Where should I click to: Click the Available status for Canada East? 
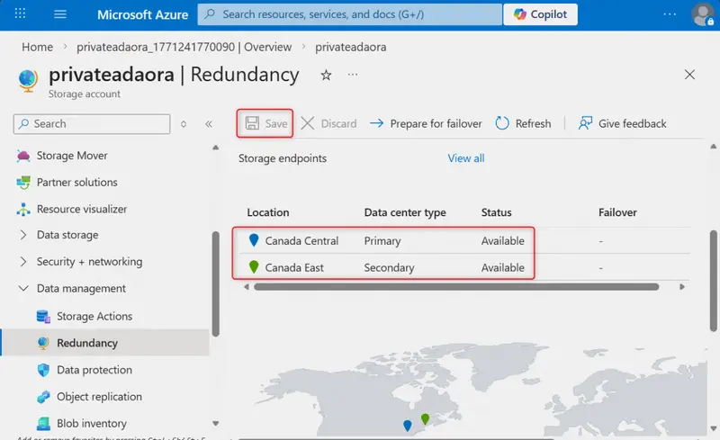[x=503, y=267]
